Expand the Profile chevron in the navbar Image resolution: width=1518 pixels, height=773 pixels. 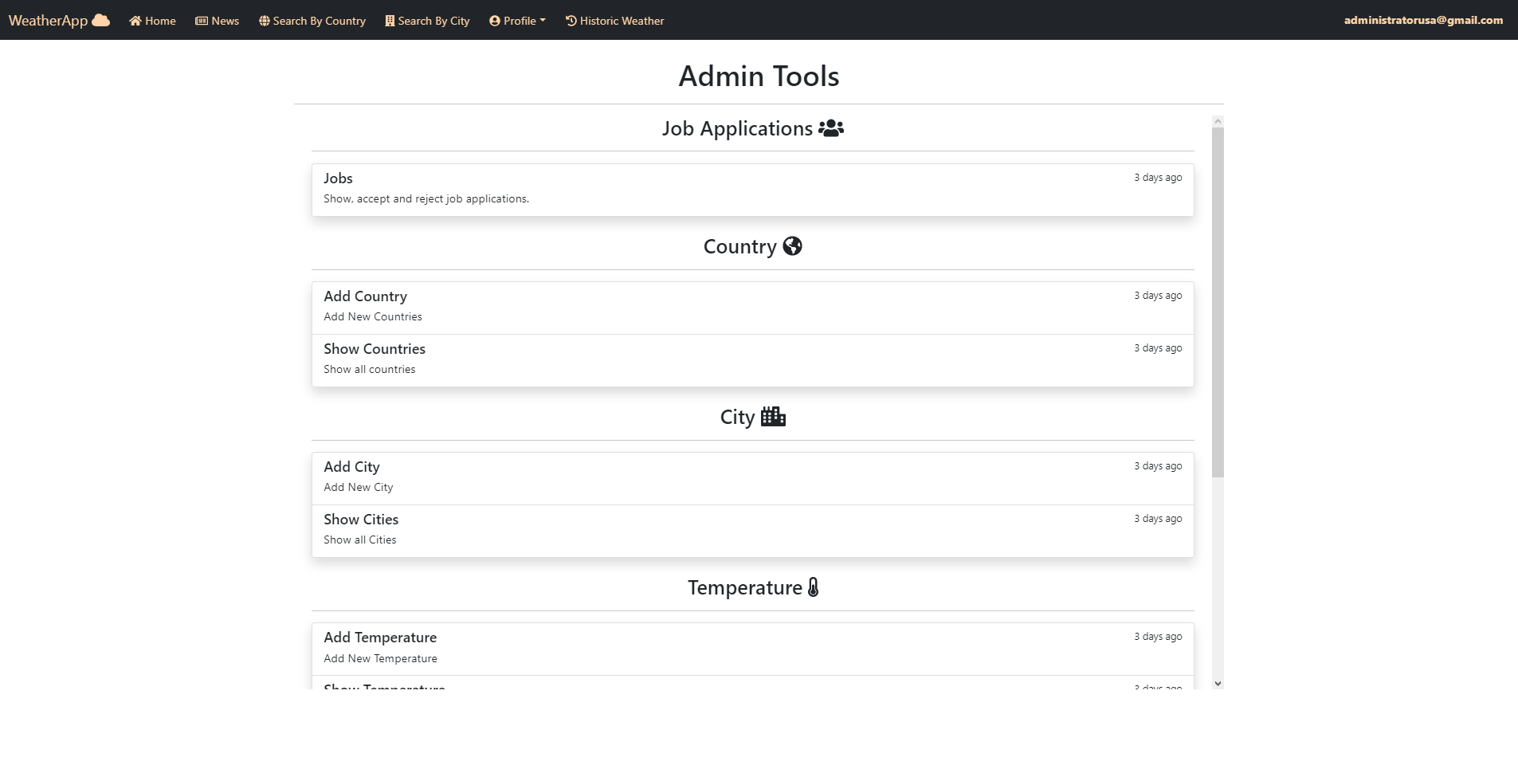click(542, 20)
